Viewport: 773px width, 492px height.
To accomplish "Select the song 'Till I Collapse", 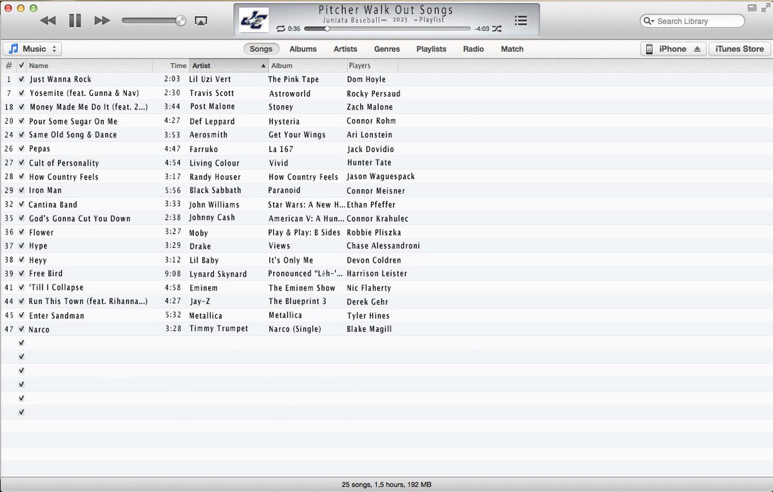I will pyautogui.click(x=56, y=288).
